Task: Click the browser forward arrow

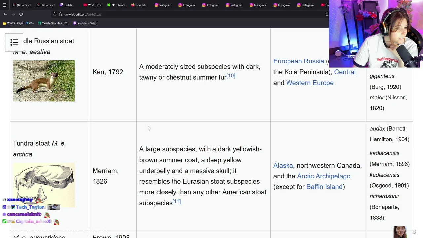Action: click(13, 14)
